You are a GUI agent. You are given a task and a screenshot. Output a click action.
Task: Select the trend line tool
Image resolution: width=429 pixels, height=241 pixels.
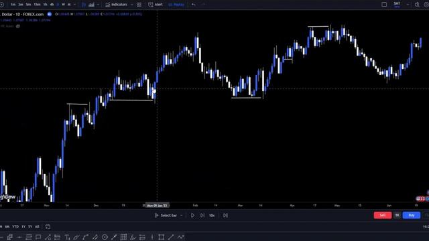[x=171, y=237]
